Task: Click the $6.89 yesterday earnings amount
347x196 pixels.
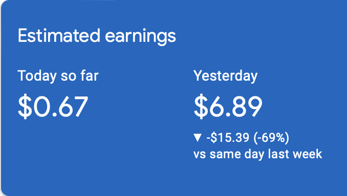Action: click(228, 106)
